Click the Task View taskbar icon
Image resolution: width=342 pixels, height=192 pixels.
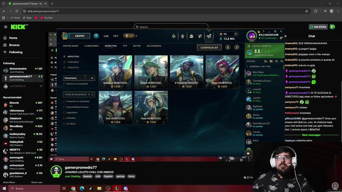pos(64,189)
